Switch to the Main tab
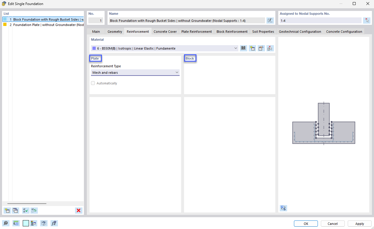The image size is (374, 229). (x=96, y=32)
